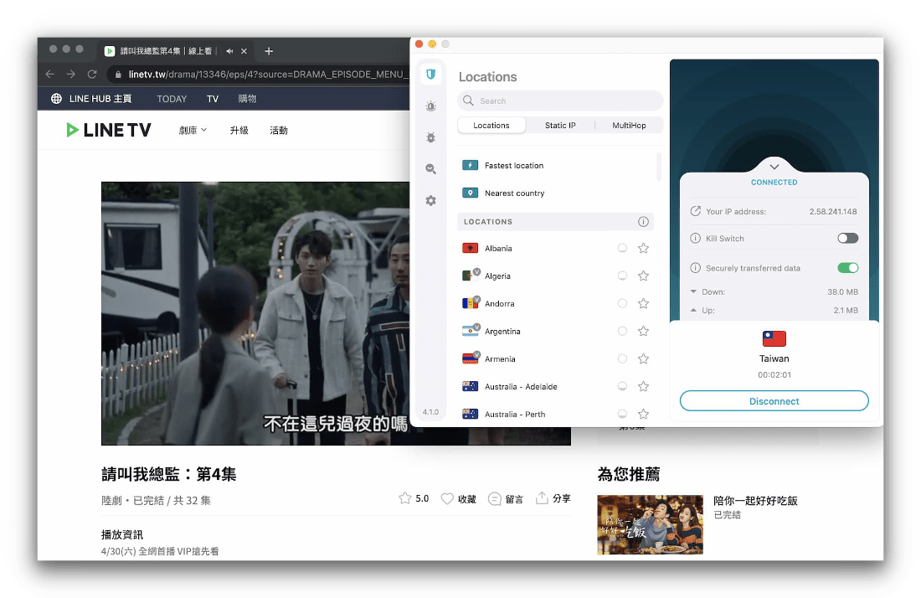
Task: Click the LINE HUB 主頁 link
Action: (100, 99)
